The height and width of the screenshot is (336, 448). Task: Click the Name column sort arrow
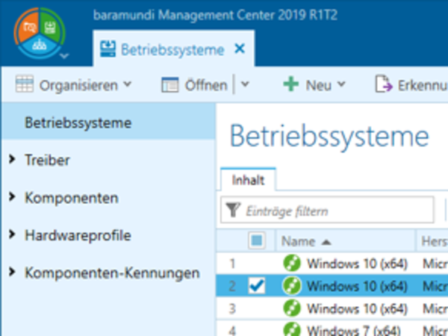pyautogui.click(x=326, y=243)
